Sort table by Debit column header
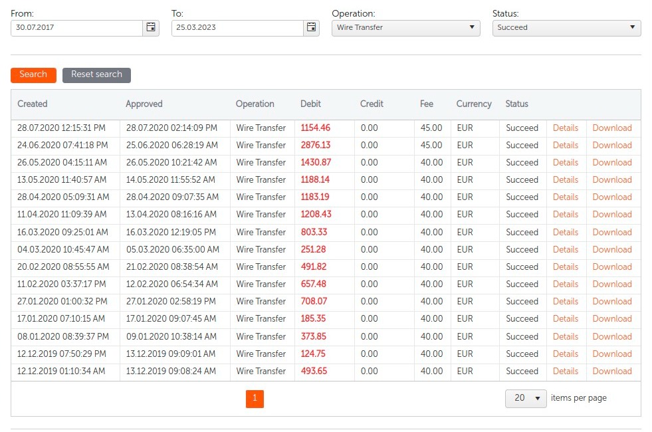 310,104
